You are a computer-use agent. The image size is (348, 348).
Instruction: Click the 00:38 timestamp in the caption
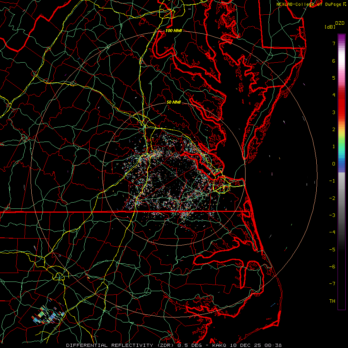[x=273, y=345]
